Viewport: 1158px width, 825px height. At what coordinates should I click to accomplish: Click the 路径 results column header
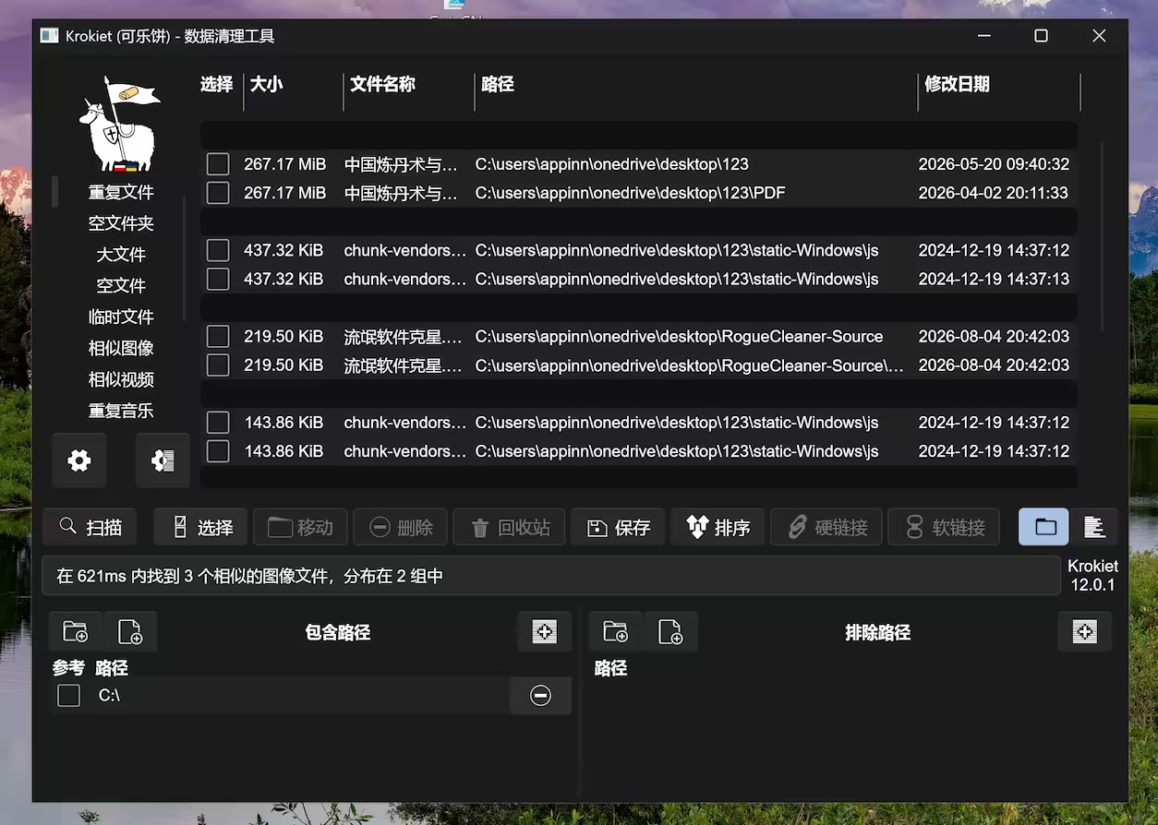(x=498, y=84)
